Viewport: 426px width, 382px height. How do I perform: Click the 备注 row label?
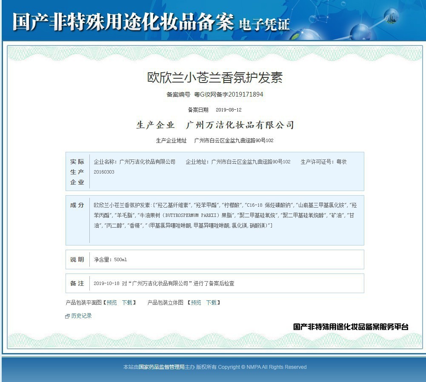point(77,283)
